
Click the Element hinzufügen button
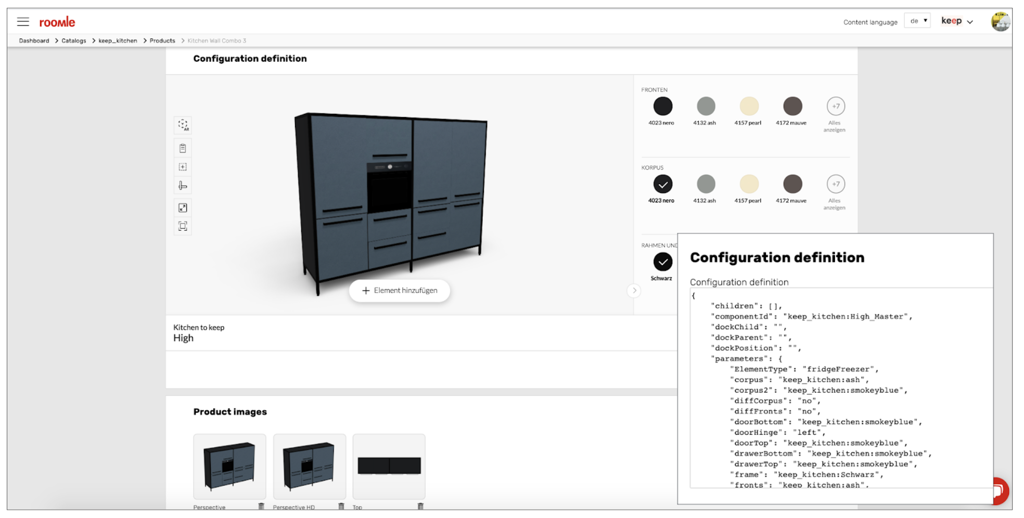[400, 291]
